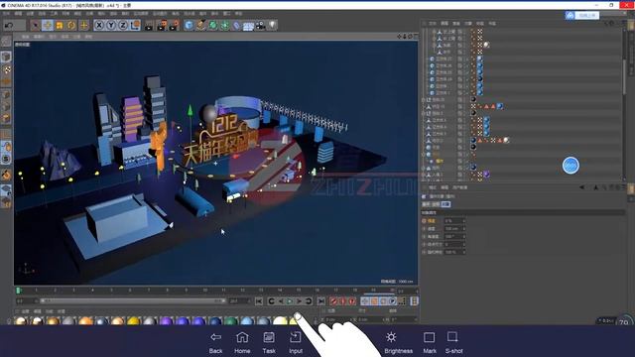Toggle the Y axis lock

[x=111, y=26]
